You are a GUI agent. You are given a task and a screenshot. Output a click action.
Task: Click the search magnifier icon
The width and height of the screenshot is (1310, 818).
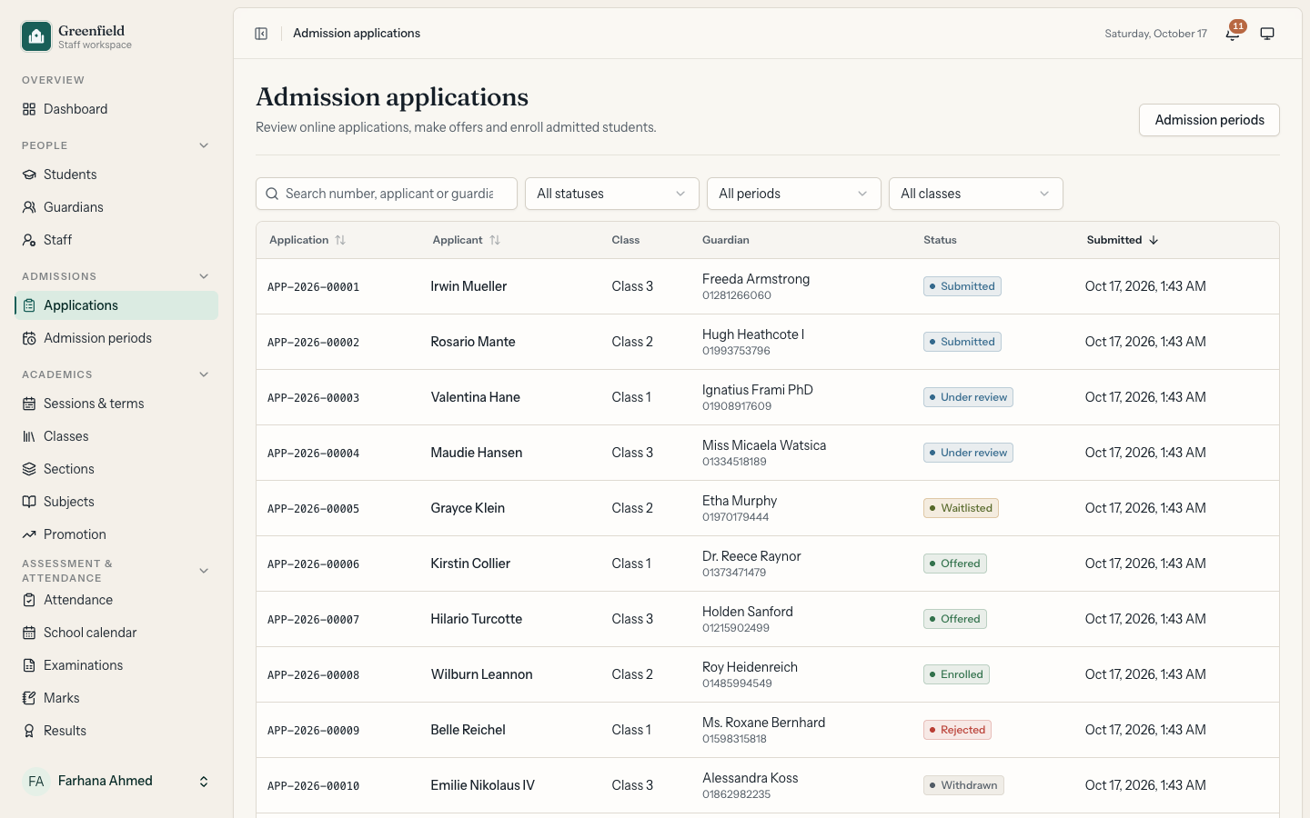coord(272,194)
